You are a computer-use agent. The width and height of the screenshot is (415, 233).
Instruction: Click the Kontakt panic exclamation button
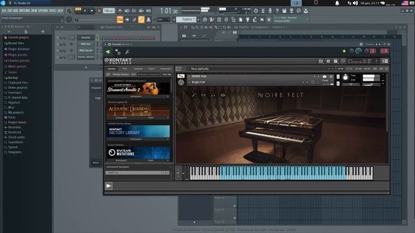click(x=376, y=61)
